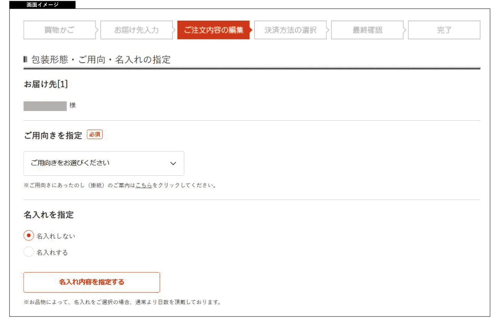Go to the 完了 step
Image resolution: width=498 pixels, height=321 pixels.
click(x=444, y=30)
